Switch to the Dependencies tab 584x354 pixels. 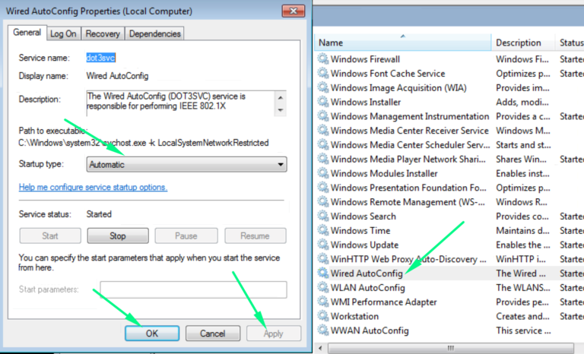tap(154, 33)
